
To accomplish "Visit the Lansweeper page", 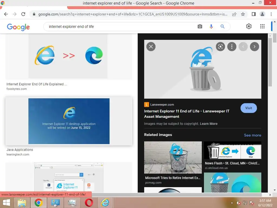I will coord(248,108).
